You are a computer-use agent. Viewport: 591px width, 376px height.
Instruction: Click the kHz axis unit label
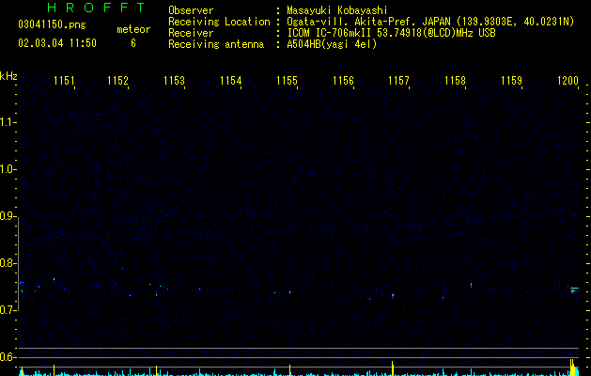8,76
